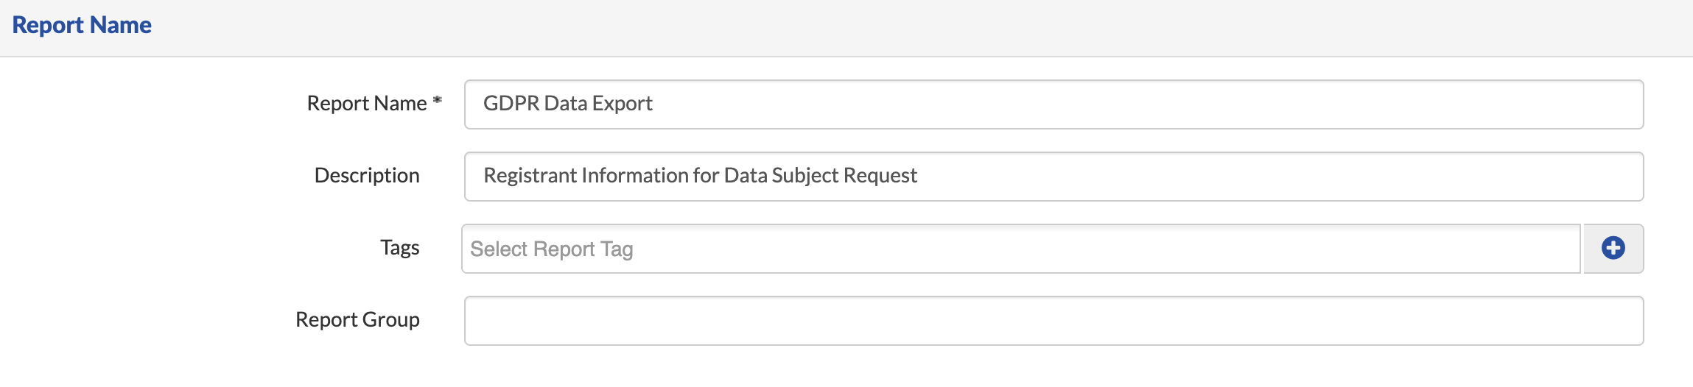Click the gray Report Name header bar
The image size is (1693, 387).
coord(846,28)
